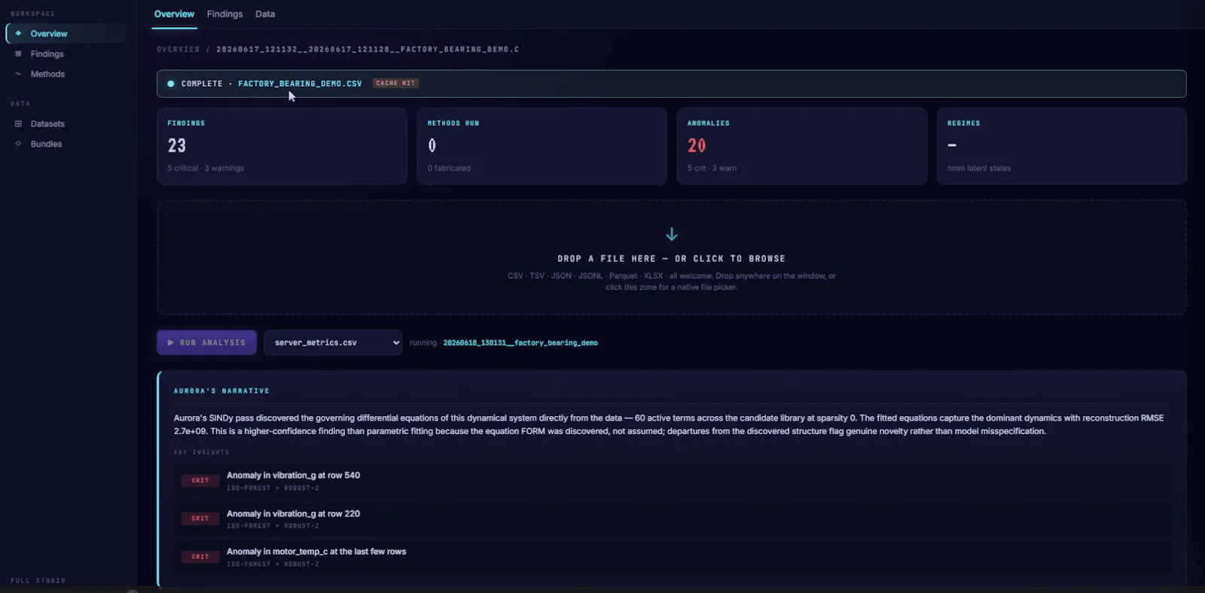Viewport: 1205px width, 593px height.
Task: Click the Overview sidebar icon
Action: [18, 34]
